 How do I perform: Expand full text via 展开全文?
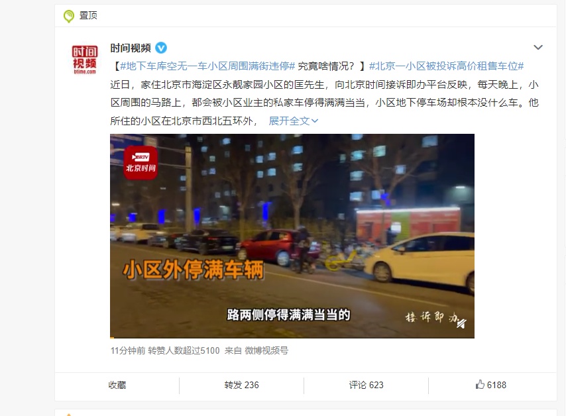[293, 121]
